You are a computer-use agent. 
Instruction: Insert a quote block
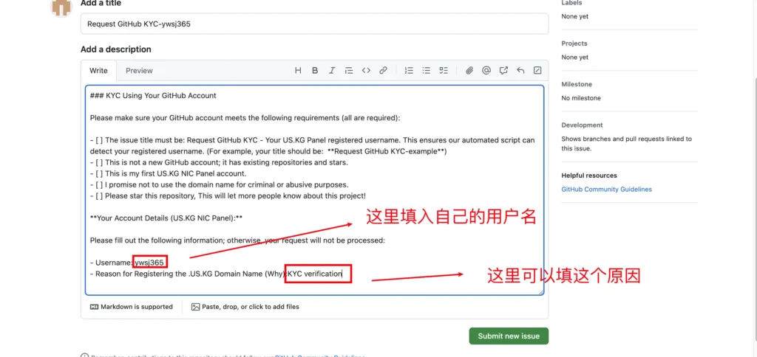pyautogui.click(x=349, y=71)
